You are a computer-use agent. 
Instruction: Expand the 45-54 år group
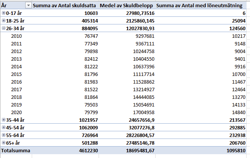[x=3, y=127]
